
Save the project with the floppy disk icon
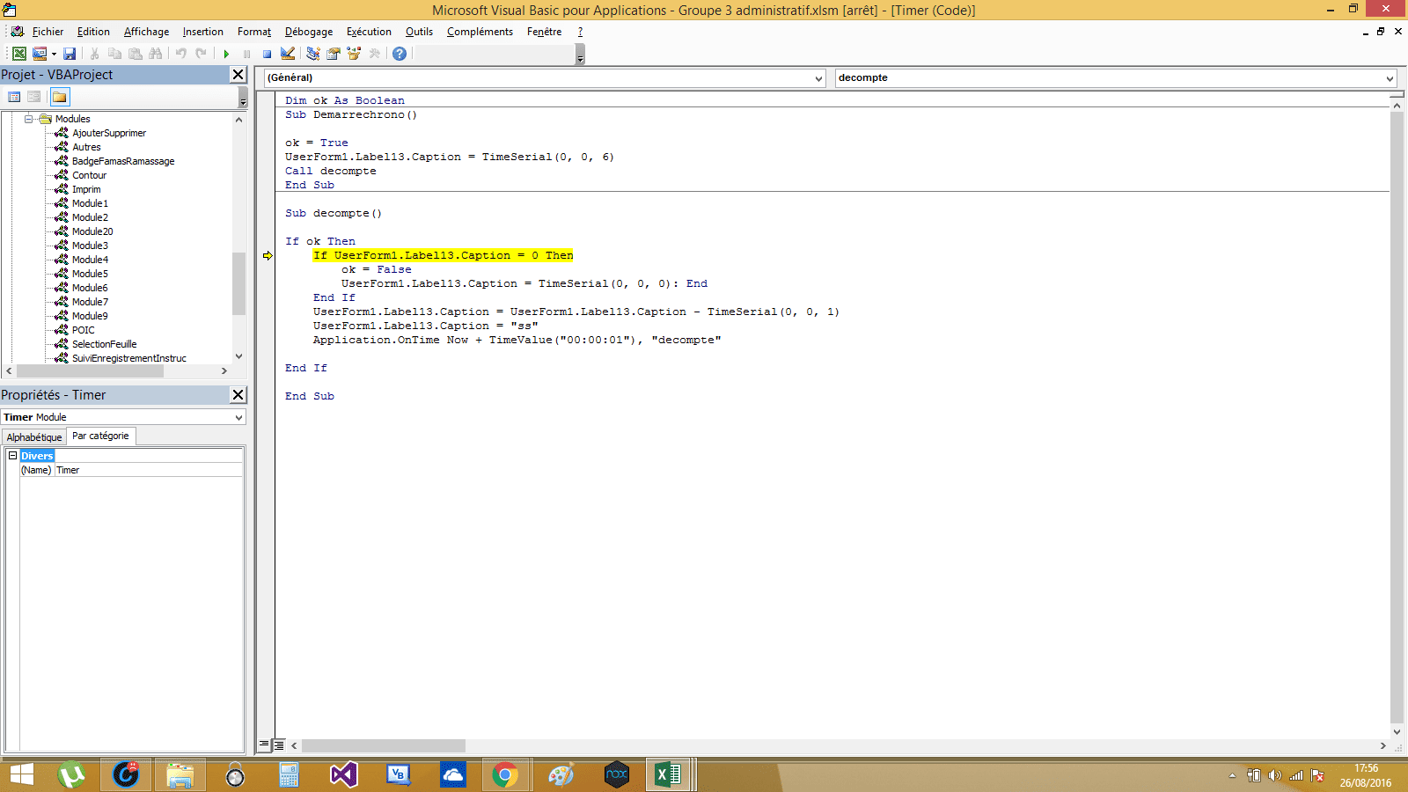click(70, 54)
